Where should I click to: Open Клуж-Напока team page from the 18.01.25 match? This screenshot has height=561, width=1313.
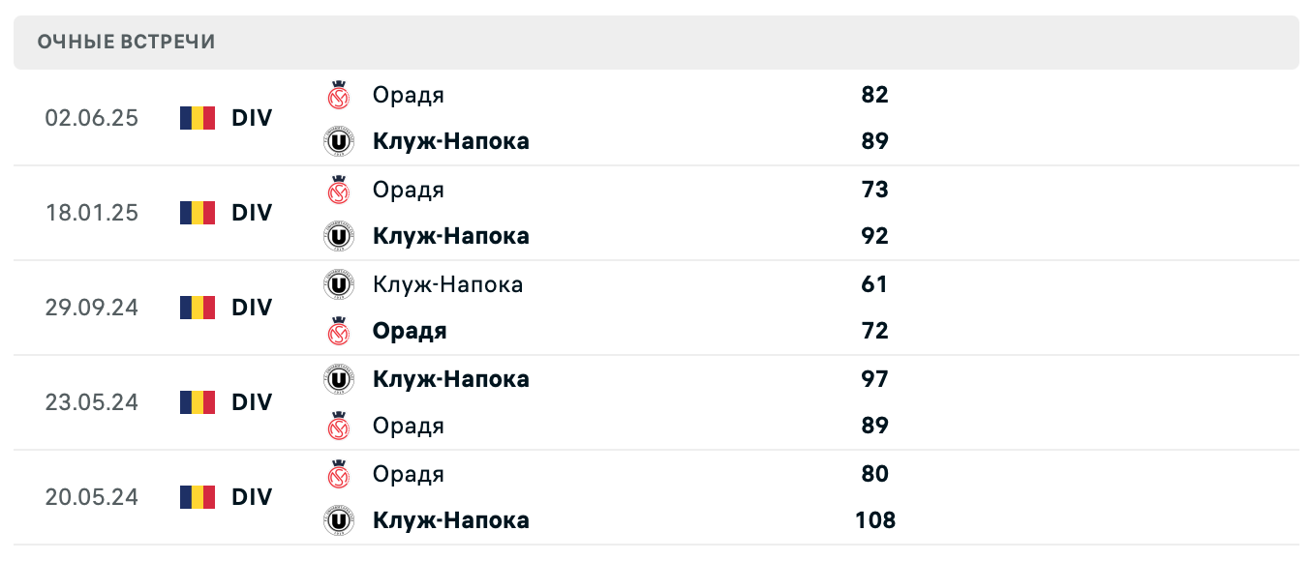(451, 236)
